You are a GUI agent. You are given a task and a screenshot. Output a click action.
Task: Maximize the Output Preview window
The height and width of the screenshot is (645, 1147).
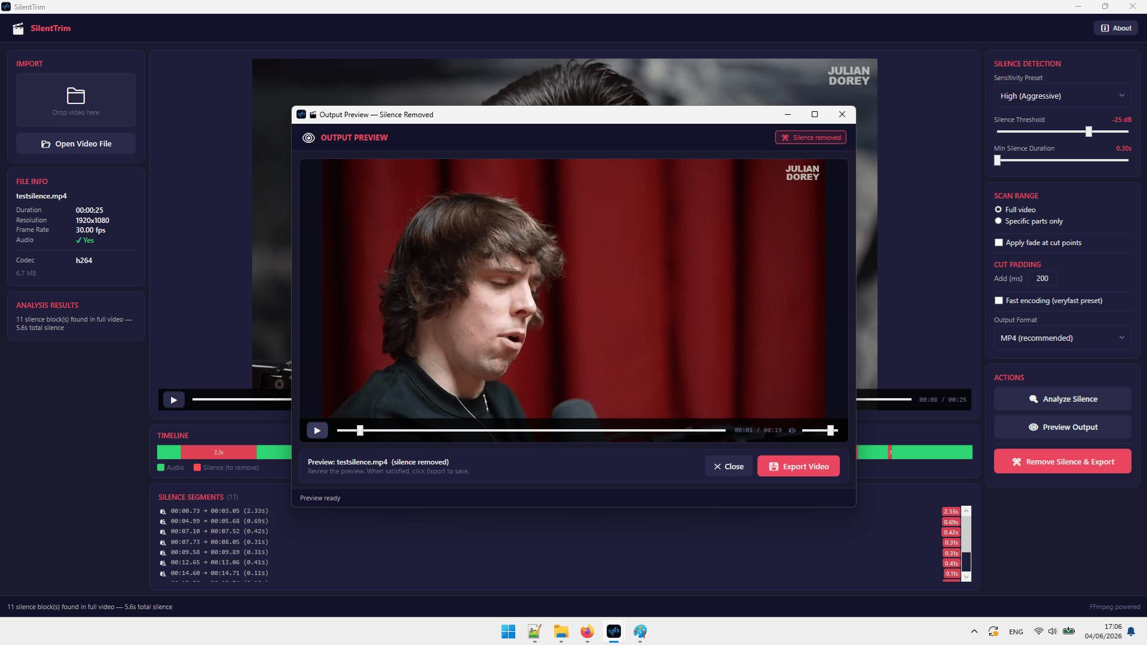[814, 114]
